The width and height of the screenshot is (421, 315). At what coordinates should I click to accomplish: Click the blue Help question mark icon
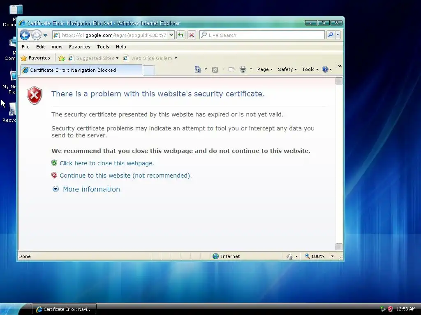(325, 69)
